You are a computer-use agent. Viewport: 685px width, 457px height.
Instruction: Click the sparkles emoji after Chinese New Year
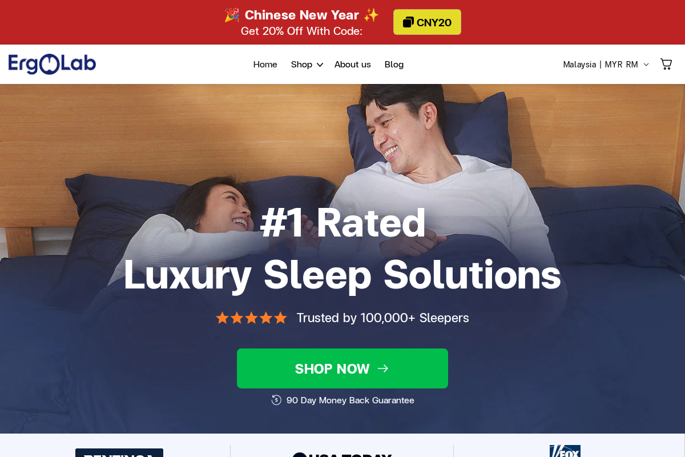pos(371,15)
